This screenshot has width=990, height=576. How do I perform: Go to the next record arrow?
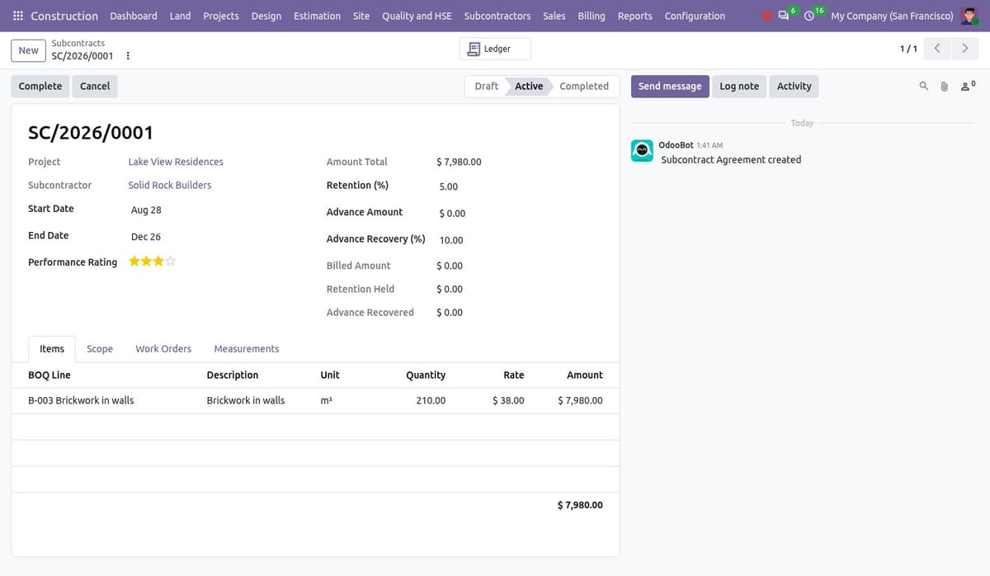pos(964,49)
